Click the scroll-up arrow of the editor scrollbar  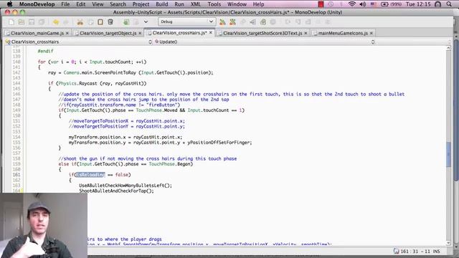(448, 48)
